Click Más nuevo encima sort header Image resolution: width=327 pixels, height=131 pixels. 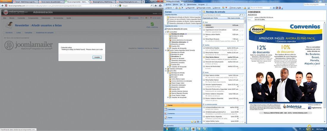pos(234,18)
